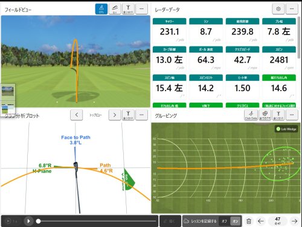Click the Lob Wedge legend label

pos(286,129)
